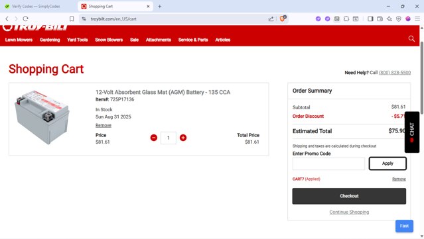This screenshot has height=239, width=424.
Task: Open the Snow Blowers menu
Action: tap(109, 40)
